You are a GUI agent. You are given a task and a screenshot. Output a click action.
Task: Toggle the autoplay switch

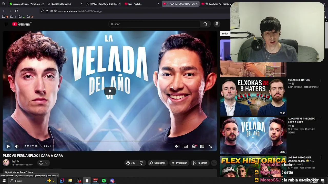(177, 146)
